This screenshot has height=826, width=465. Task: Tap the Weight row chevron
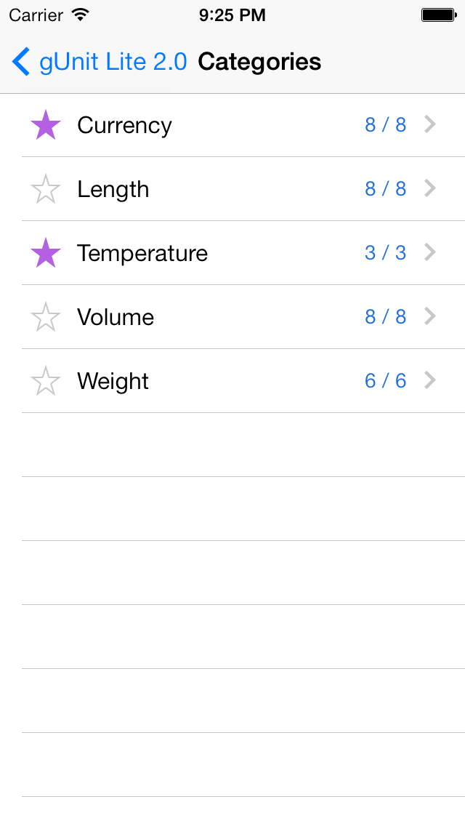pyautogui.click(x=430, y=380)
